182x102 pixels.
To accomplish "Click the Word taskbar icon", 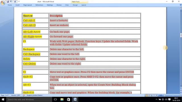I will click(75, 99).
